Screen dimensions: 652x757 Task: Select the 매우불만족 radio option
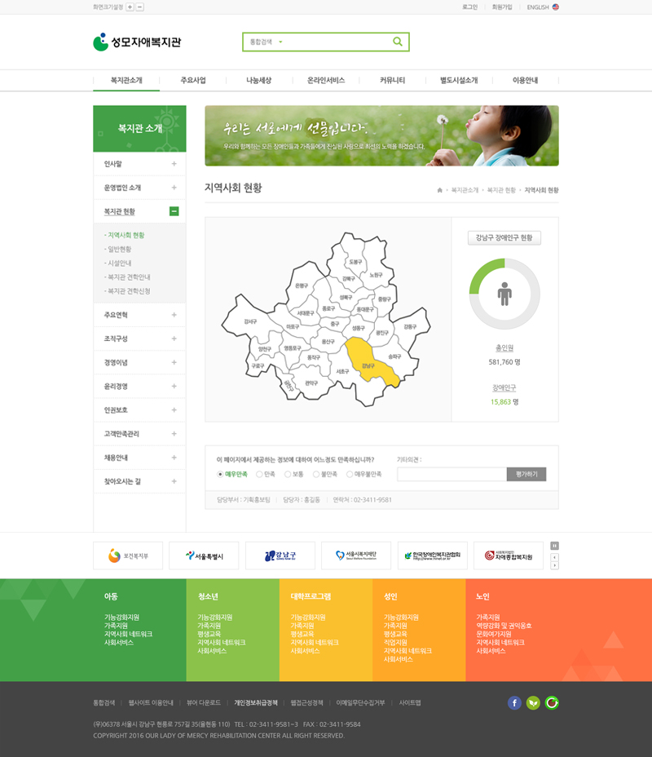(x=350, y=474)
